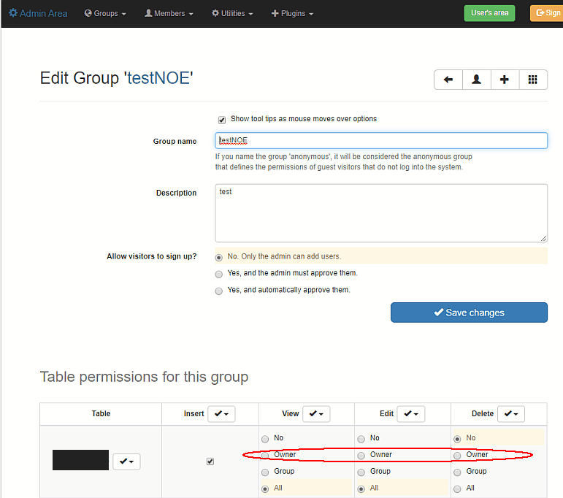
Task: Set Edit permission to All
Action: (x=361, y=489)
